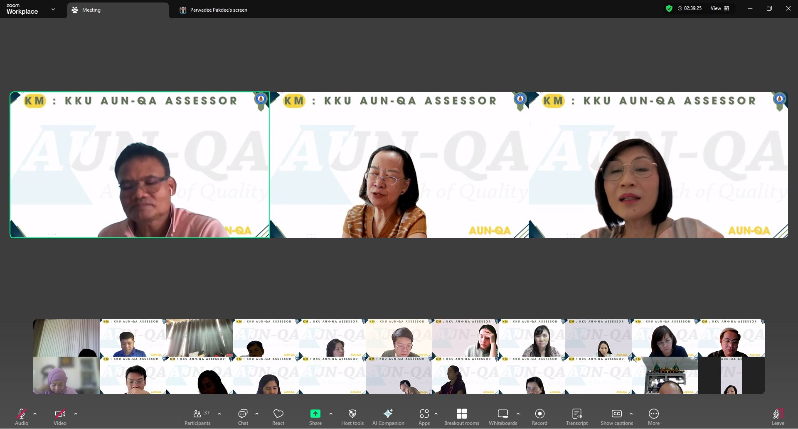The image size is (798, 429).
Task: Unmute the microphone with the Audio button
Action: click(x=21, y=417)
